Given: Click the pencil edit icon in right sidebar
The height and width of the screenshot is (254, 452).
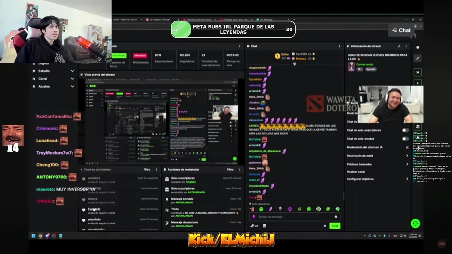Looking at the screenshot, I should (418, 58).
